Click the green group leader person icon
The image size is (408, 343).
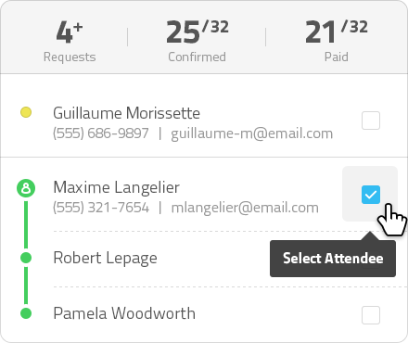[x=26, y=188]
